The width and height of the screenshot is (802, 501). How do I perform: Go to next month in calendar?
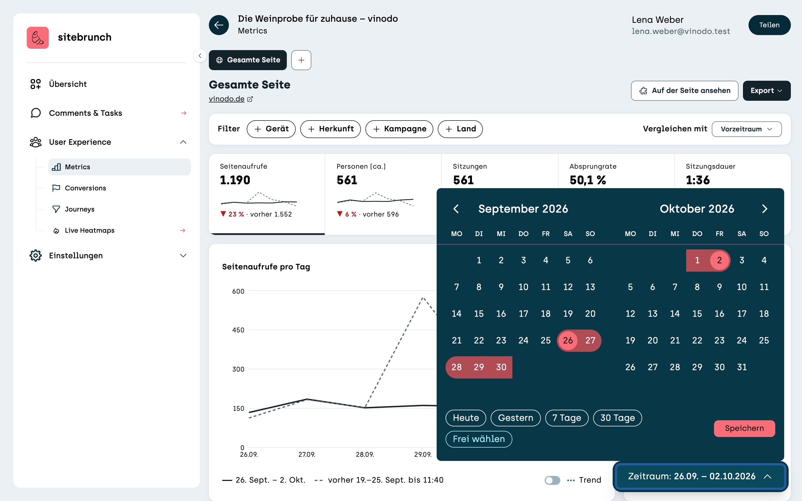click(765, 209)
